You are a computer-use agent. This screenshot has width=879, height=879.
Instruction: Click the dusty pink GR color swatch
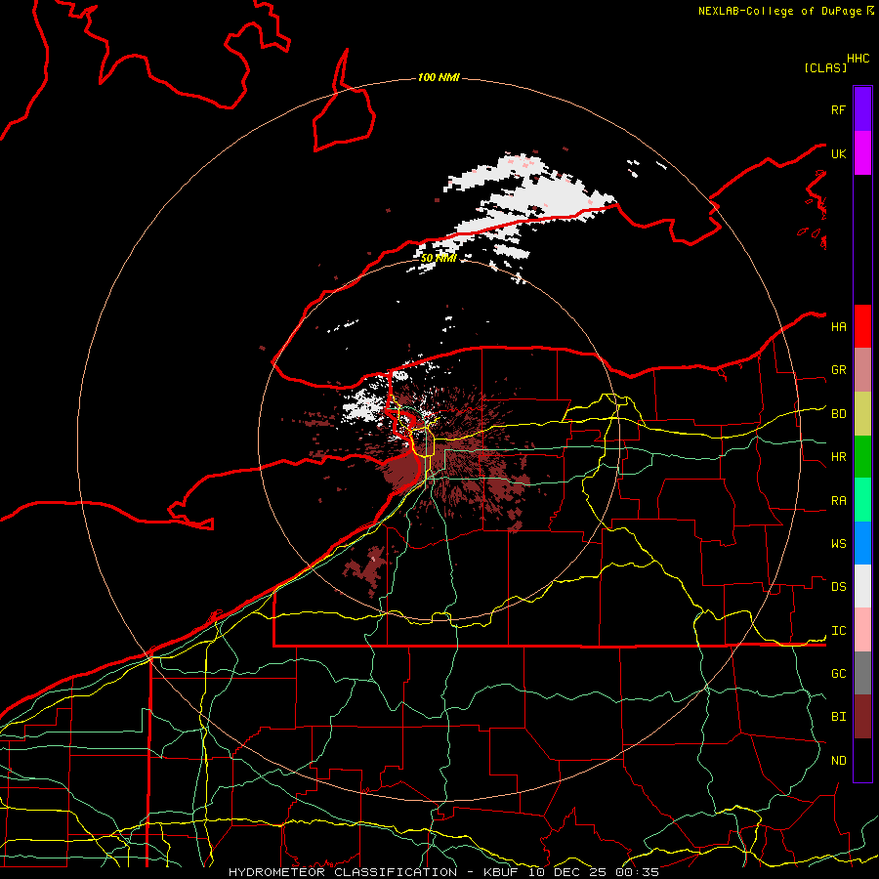862,370
